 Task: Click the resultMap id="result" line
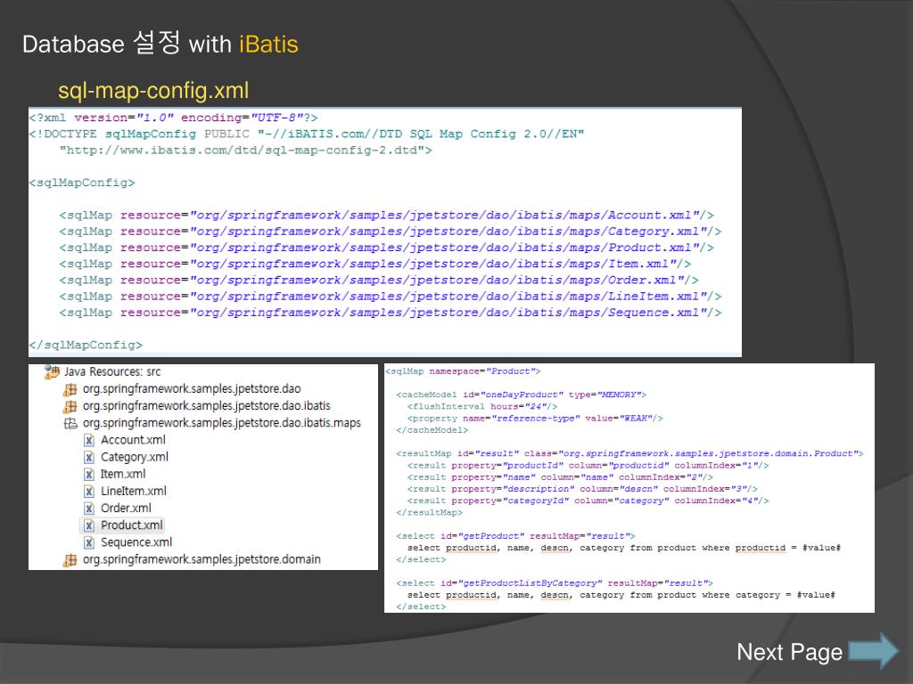click(629, 453)
